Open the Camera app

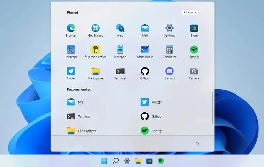194,74
